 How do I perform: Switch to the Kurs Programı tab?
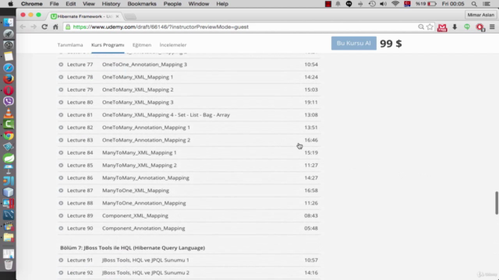point(108,45)
